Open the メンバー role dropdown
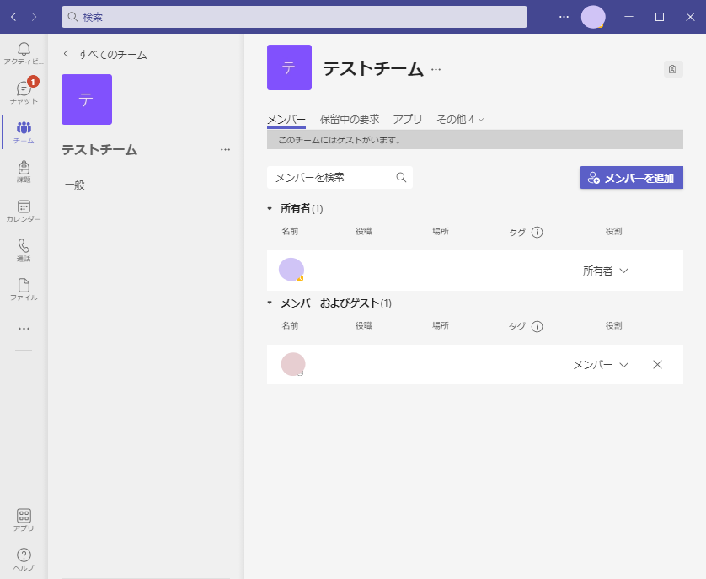Image resolution: width=706 pixels, height=579 pixels. tap(600, 365)
